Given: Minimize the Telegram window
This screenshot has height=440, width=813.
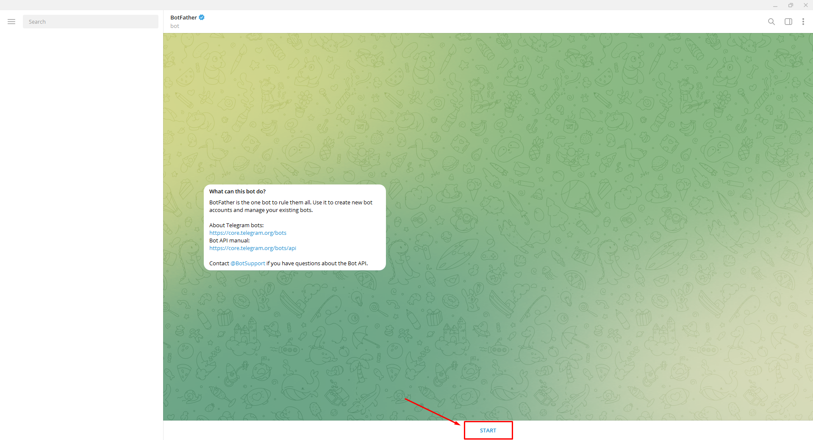Looking at the screenshot, I should [x=775, y=5].
